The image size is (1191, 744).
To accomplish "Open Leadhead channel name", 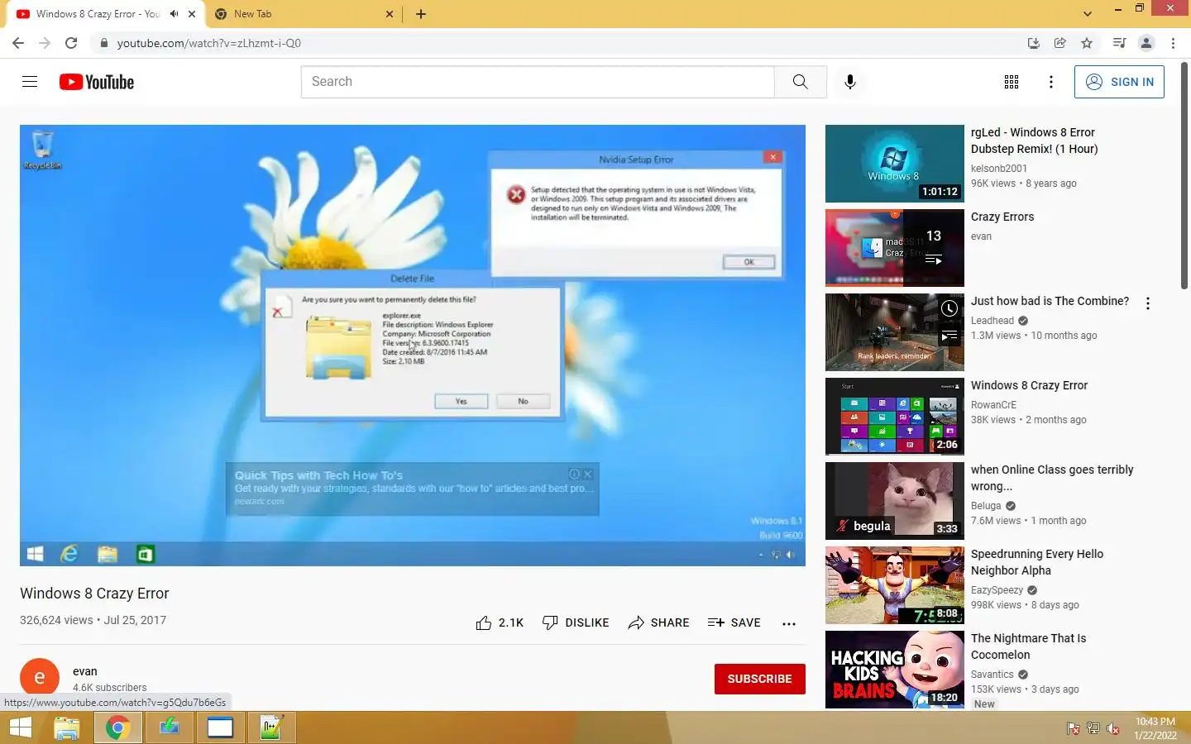I will 992,321.
